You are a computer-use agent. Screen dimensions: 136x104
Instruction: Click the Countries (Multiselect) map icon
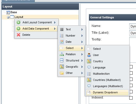pyautogui.click(x=89, y=80)
